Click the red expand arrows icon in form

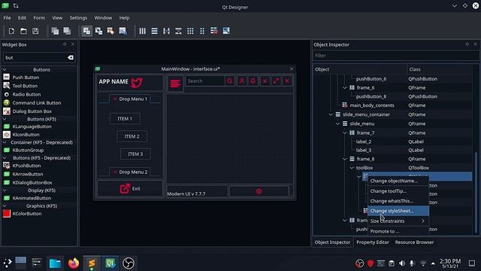pos(276,81)
